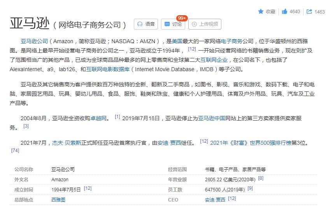Click reference [12] beside 1994年7月5日
This screenshot has height=212, width=326.
click(x=88, y=188)
